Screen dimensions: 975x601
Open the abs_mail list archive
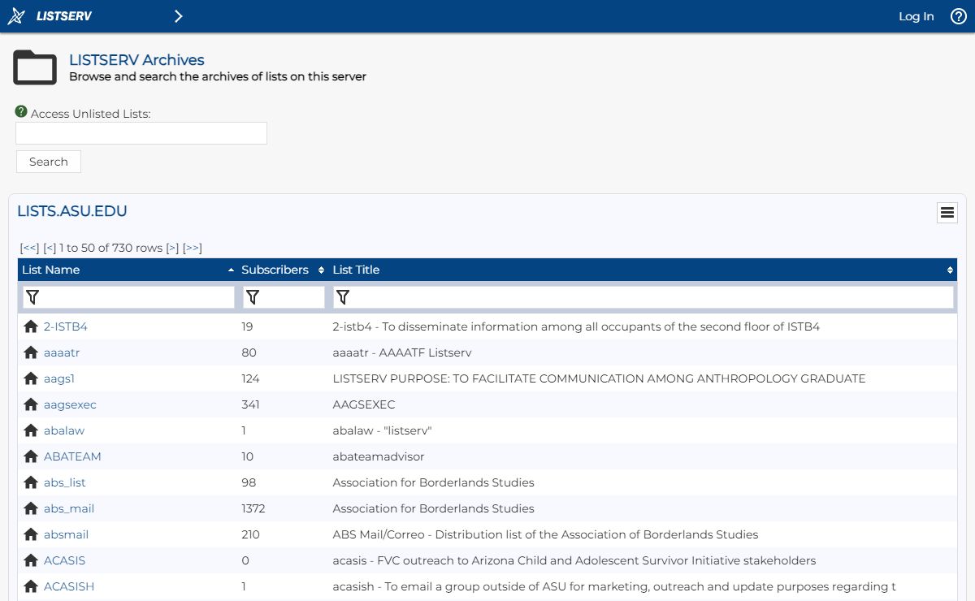pos(69,508)
